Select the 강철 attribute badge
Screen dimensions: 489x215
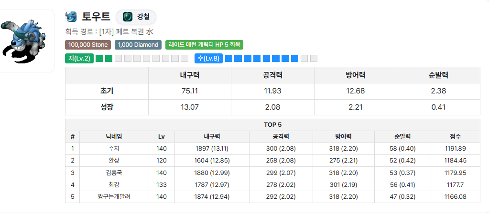click(x=136, y=17)
